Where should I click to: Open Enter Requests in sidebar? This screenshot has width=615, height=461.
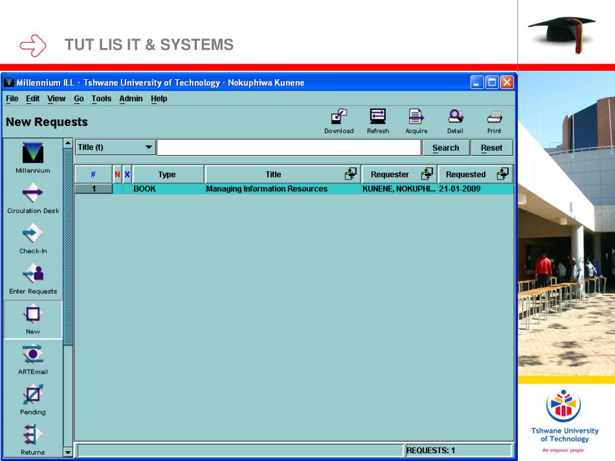click(x=33, y=279)
